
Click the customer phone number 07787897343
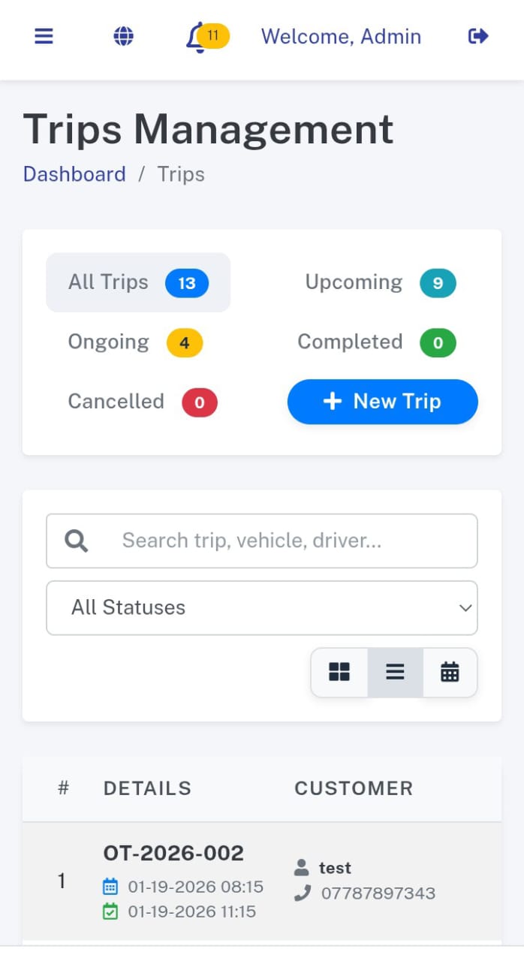(x=378, y=893)
